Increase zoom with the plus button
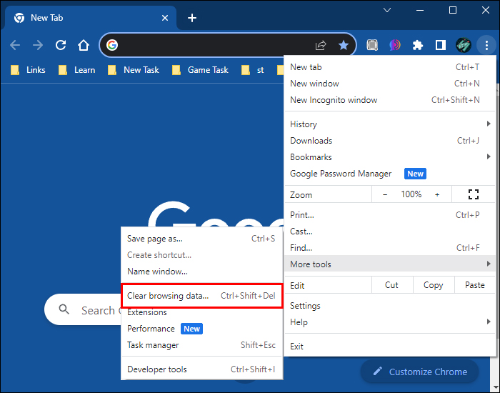Viewport: 500px width, 393px height. click(437, 194)
